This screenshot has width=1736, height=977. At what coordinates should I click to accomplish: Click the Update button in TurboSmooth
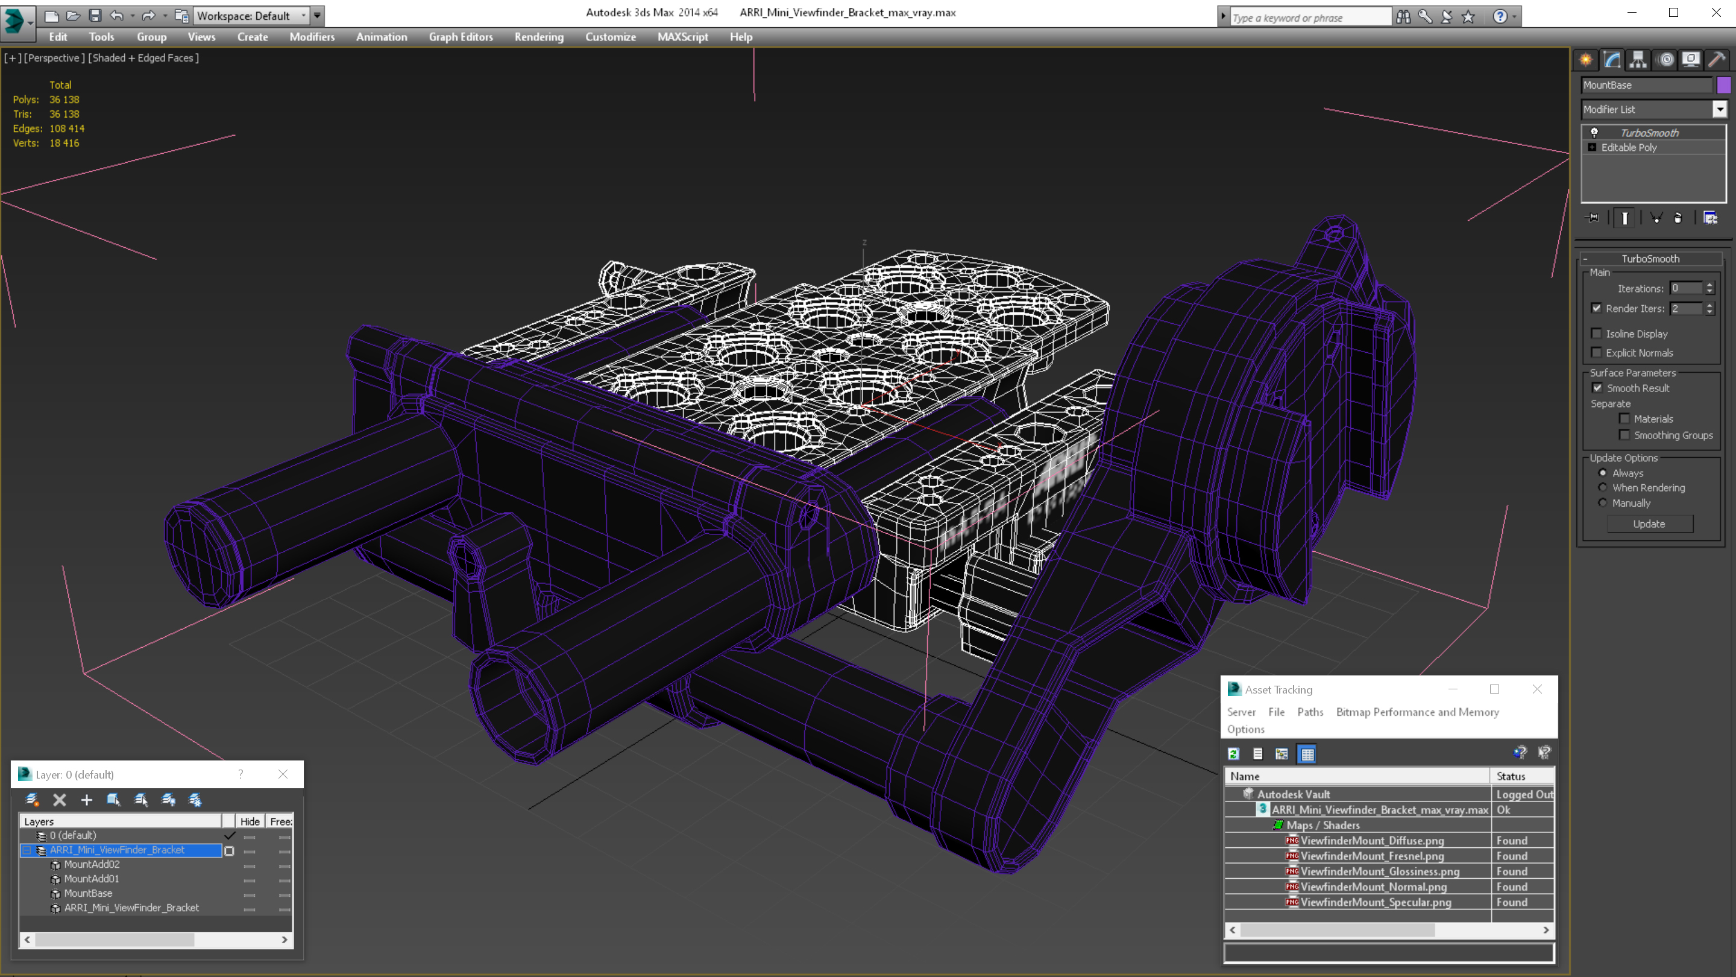point(1649,524)
